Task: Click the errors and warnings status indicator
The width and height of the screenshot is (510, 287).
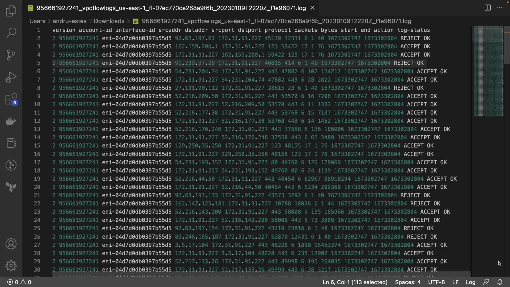Action: click(x=19, y=282)
